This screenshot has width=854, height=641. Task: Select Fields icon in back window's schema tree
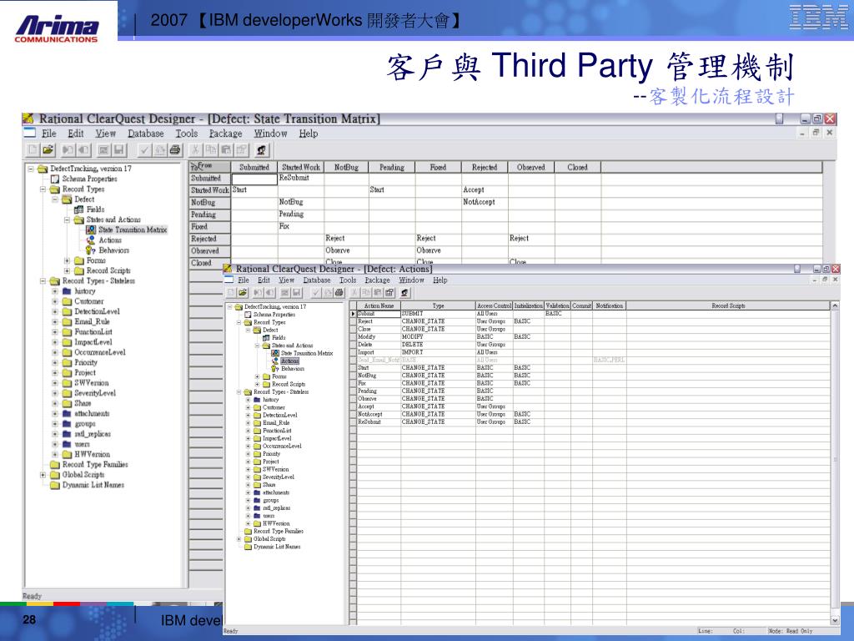[78, 209]
